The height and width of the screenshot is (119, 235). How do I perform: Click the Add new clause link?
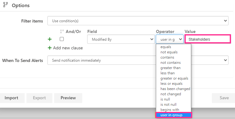click(x=68, y=48)
